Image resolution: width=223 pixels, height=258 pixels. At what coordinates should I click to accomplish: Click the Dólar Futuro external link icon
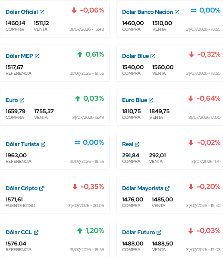click(x=159, y=233)
